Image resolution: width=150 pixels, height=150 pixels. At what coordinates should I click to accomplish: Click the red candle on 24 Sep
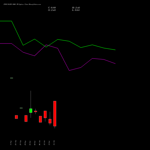tap(16, 117)
